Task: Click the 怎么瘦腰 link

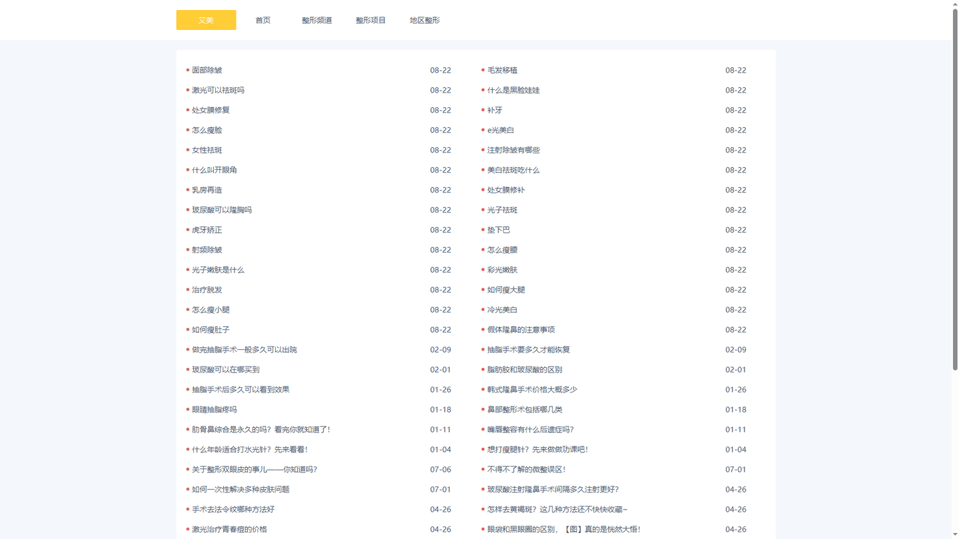Action: (x=502, y=250)
